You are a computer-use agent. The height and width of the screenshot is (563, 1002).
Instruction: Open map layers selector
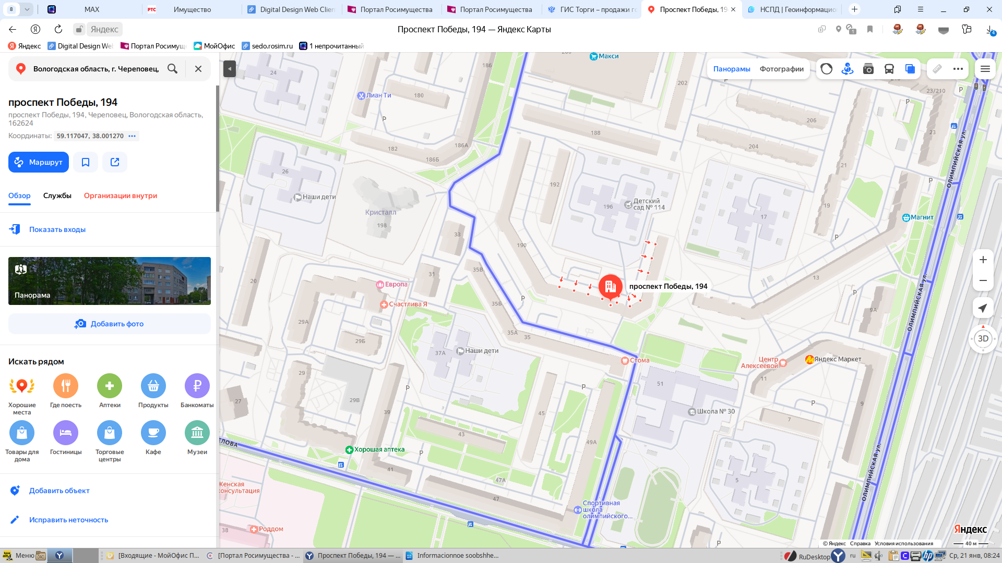[x=910, y=69]
